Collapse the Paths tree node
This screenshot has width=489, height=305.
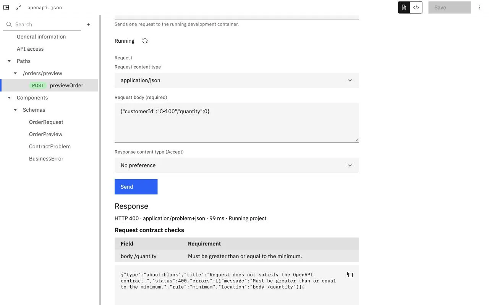(9, 61)
